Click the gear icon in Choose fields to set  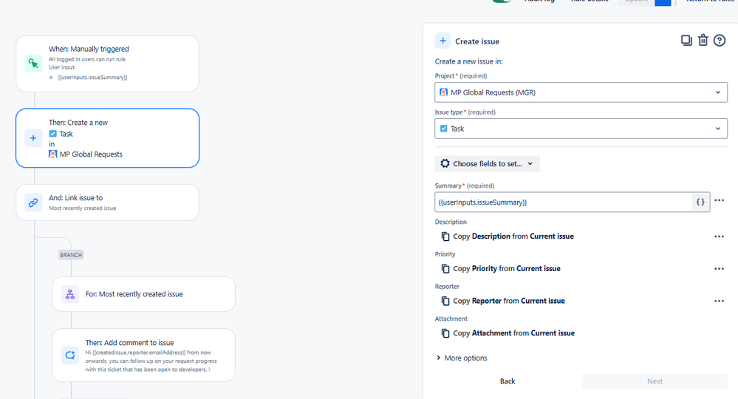445,164
